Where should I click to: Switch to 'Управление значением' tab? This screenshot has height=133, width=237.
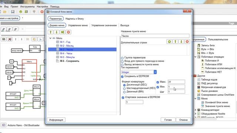click(x=104, y=25)
